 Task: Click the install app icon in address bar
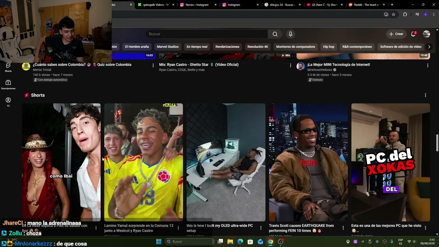[x=386, y=14]
